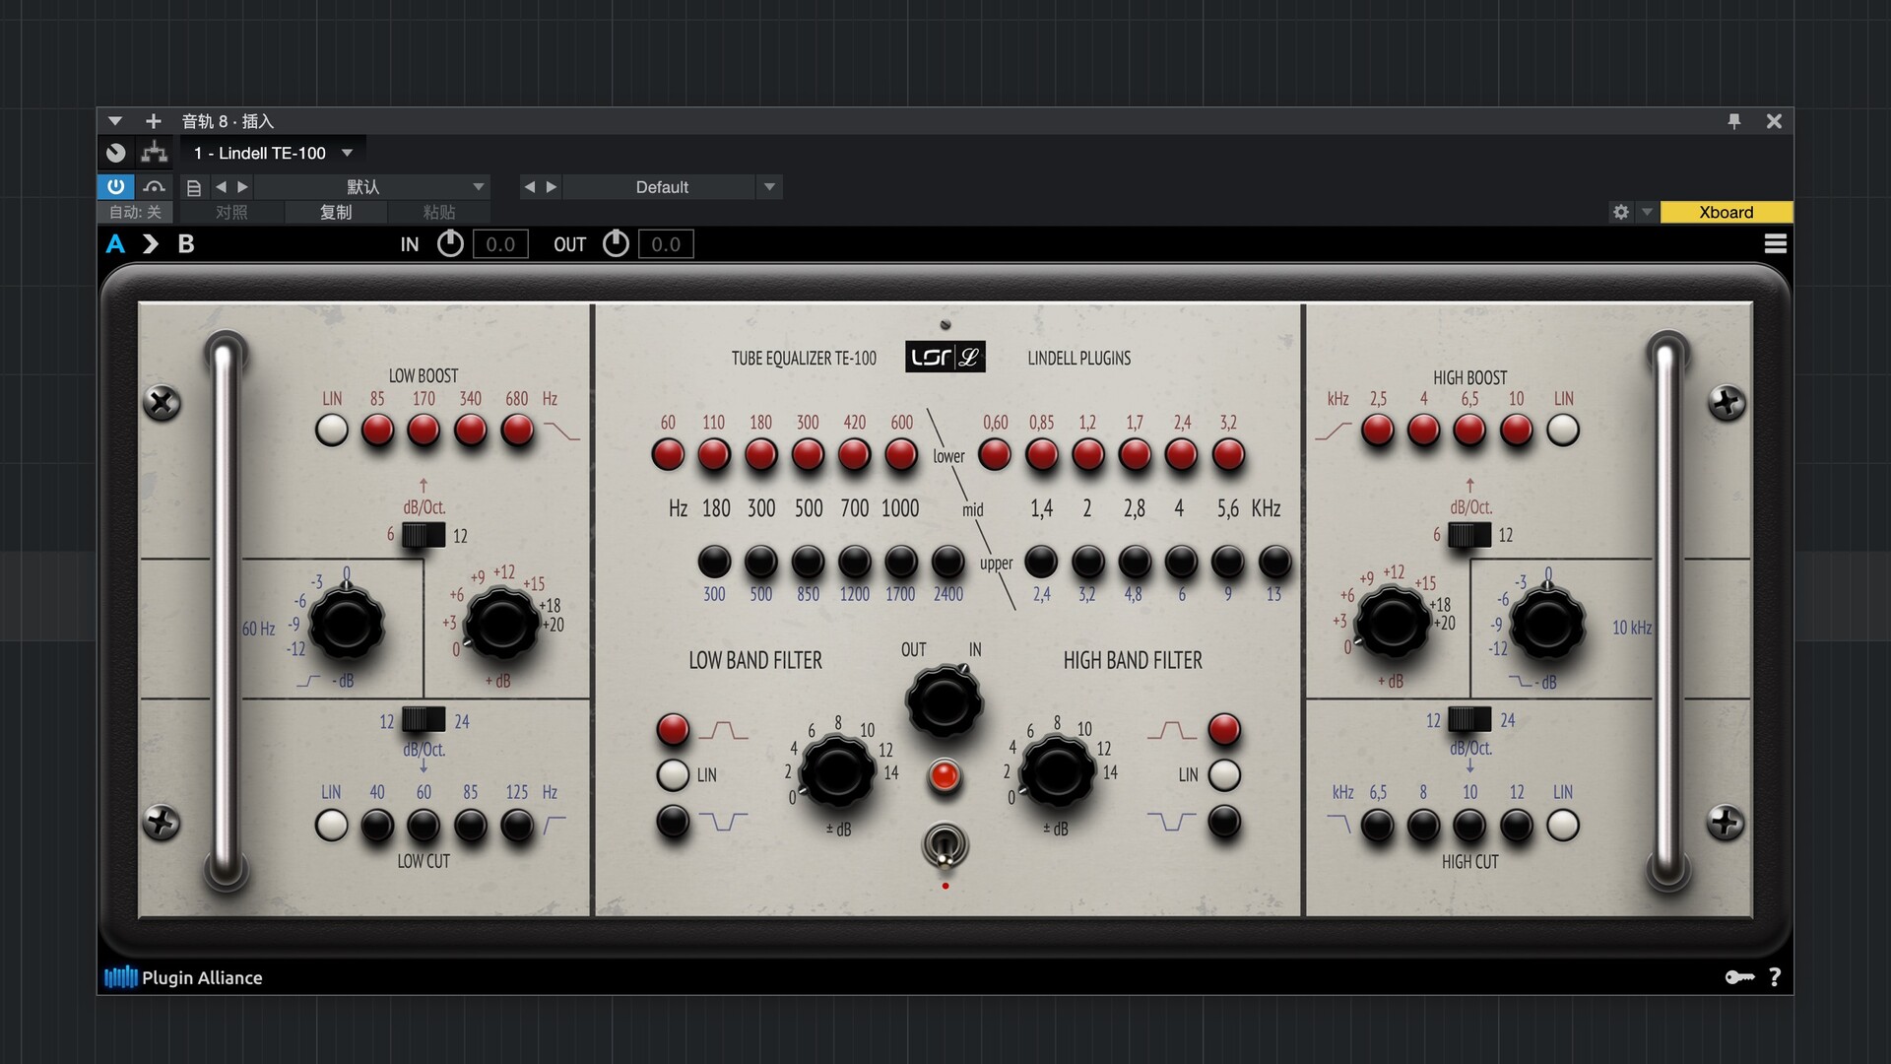Open the plugin routing icon
This screenshot has height=1064, width=1891.
click(154, 153)
